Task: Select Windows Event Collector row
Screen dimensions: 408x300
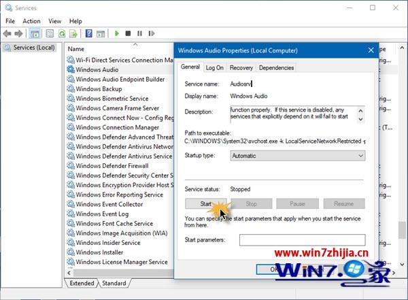Action: [x=120, y=204]
